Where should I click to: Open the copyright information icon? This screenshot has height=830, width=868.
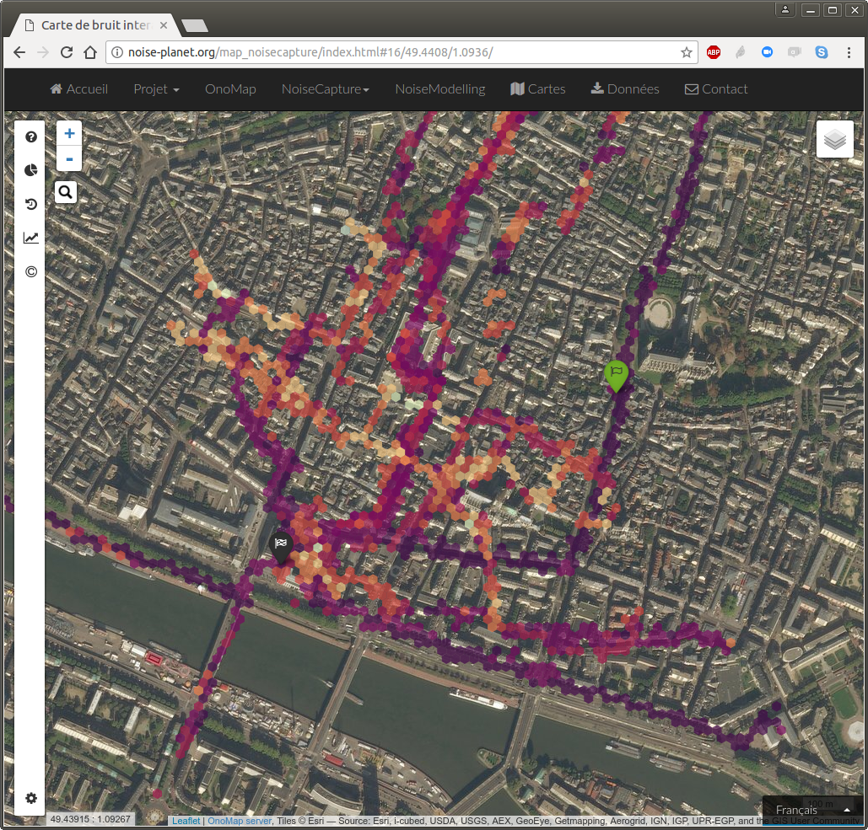point(31,271)
